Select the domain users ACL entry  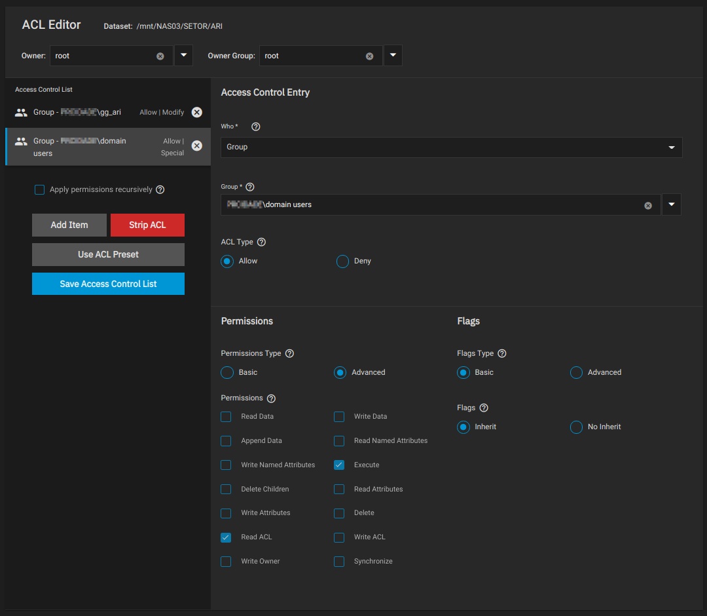click(x=108, y=147)
